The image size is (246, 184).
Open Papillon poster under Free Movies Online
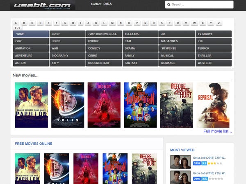coord(27,168)
